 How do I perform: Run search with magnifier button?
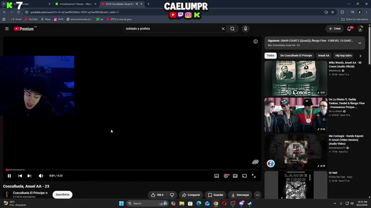coord(232,29)
